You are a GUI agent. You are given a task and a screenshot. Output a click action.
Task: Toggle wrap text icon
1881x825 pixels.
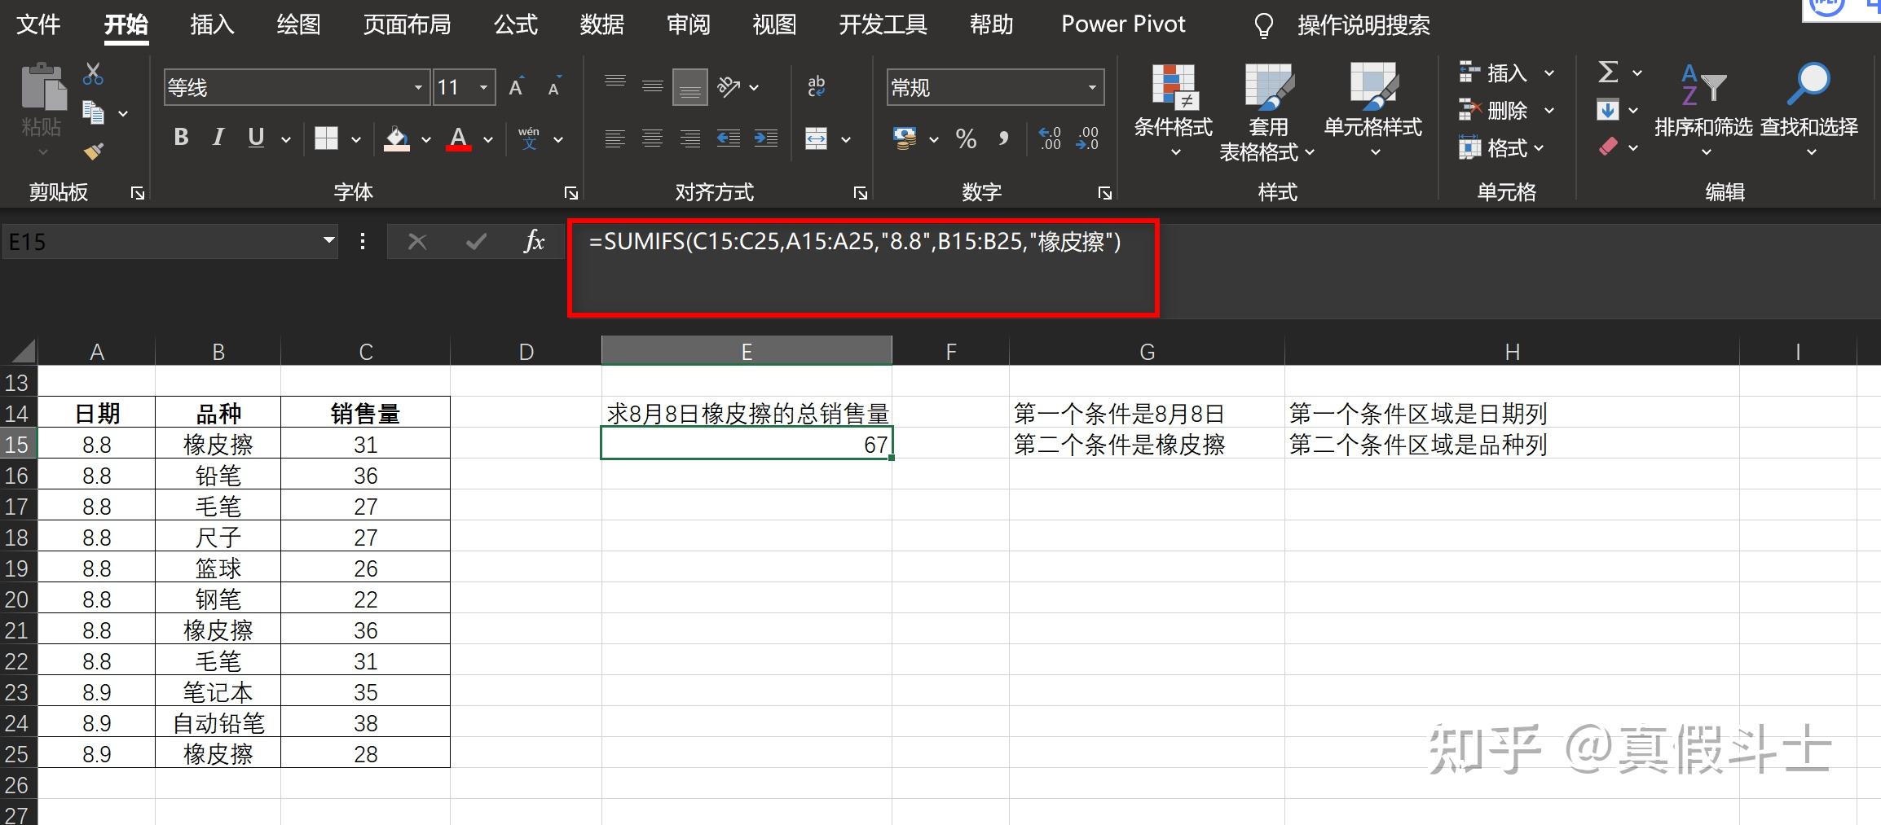pos(816,86)
